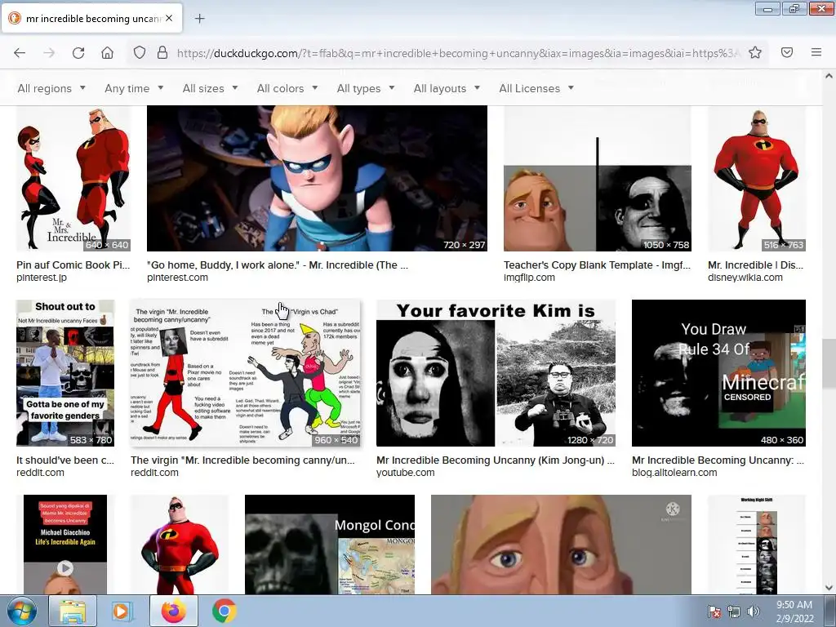Open the volume speaker tray icon
836x627 pixels.
click(754, 611)
